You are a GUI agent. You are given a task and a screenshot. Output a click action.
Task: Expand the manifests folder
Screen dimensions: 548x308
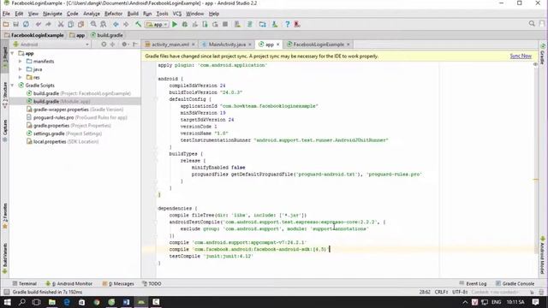[x=21, y=62]
